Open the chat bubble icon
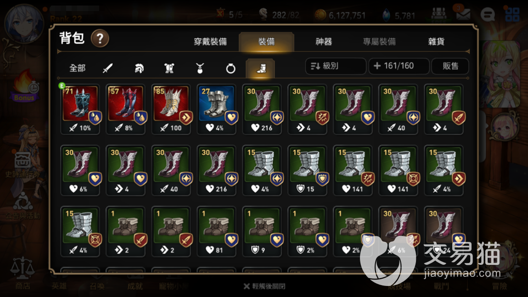 pos(487,15)
